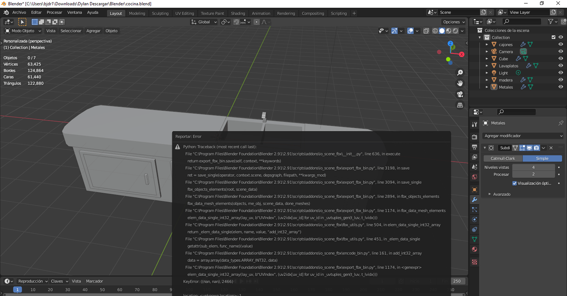This screenshot has width=567, height=296.
Task: Open Agregar modificador dropdown
Action: point(523,136)
